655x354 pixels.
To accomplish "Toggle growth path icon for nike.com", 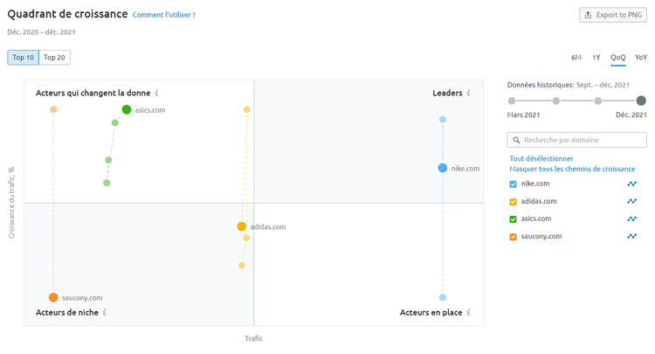I will 631,184.
